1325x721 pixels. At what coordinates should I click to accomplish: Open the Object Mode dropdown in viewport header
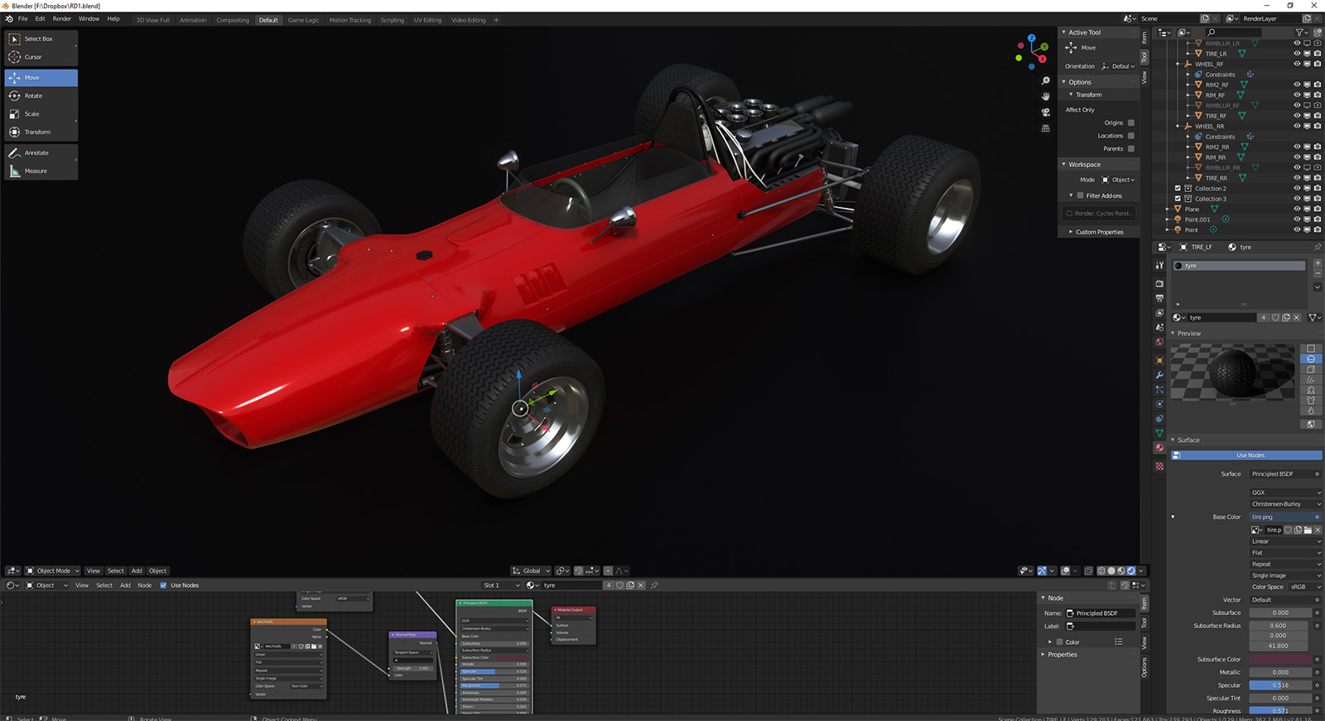pyautogui.click(x=53, y=571)
